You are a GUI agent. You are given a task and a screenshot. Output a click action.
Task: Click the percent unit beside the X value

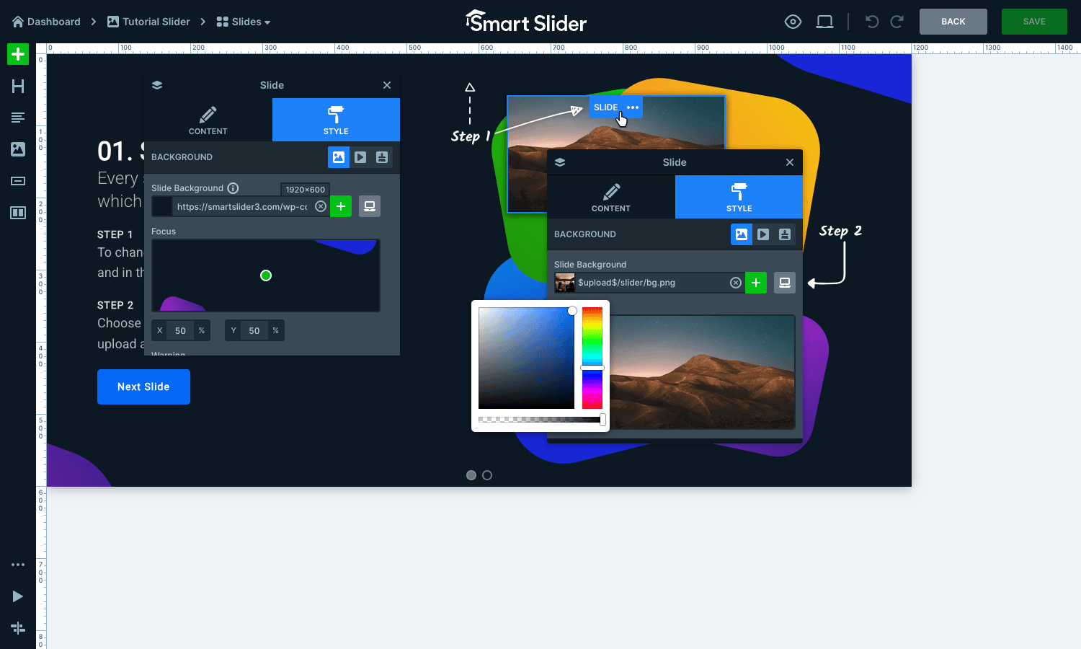tap(202, 331)
